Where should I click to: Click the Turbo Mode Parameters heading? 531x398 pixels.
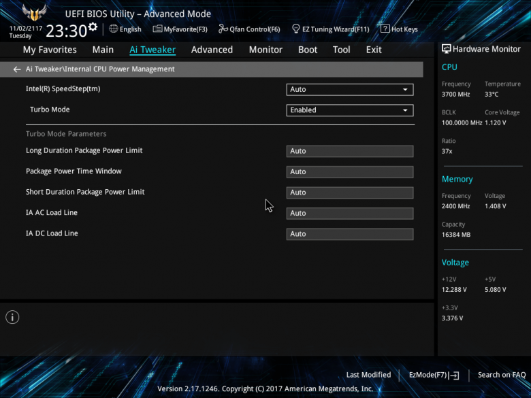click(x=66, y=133)
